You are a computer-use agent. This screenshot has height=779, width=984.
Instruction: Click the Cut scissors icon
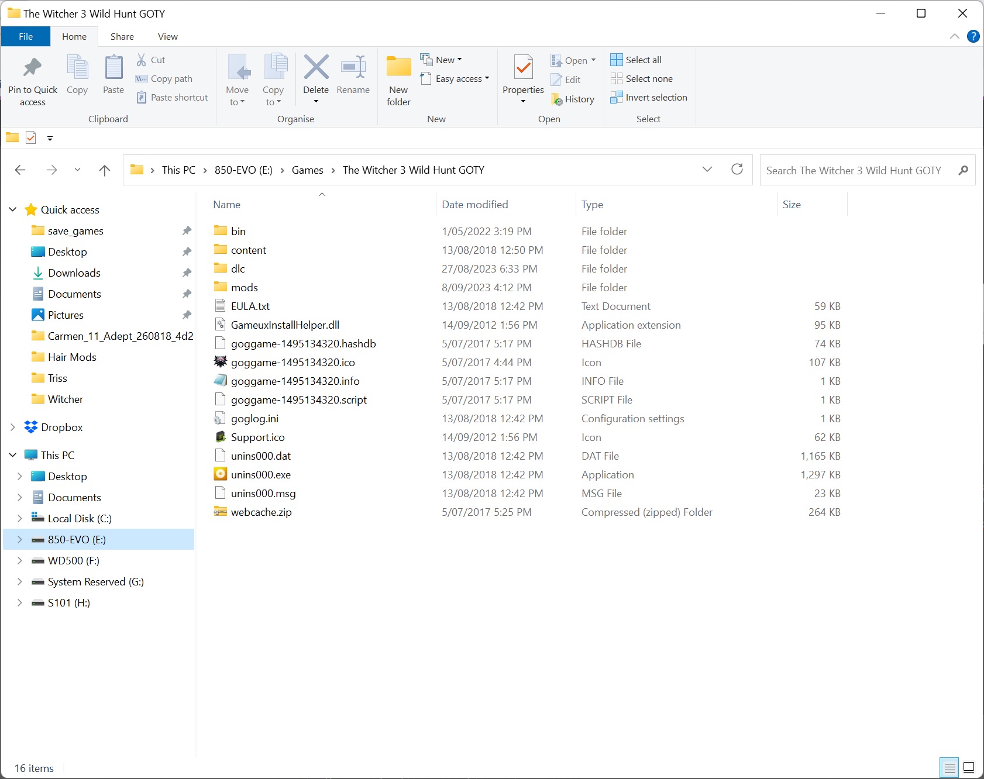click(141, 60)
